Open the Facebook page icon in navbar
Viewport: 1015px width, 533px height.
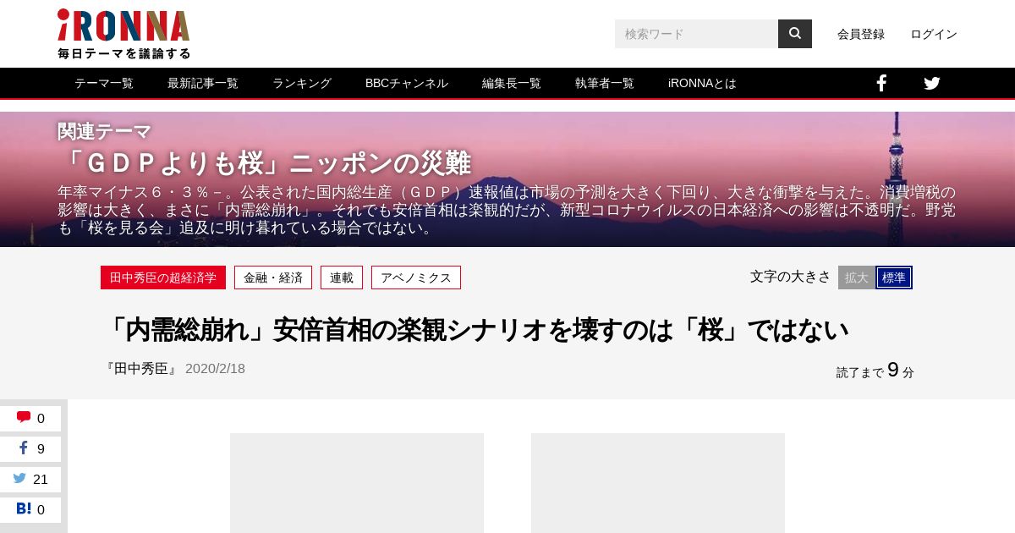coord(881,83)
